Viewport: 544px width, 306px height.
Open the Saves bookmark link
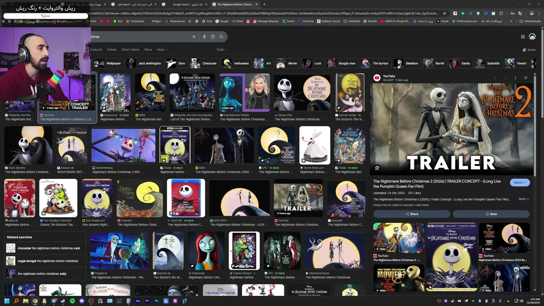[x=529, y=50]
